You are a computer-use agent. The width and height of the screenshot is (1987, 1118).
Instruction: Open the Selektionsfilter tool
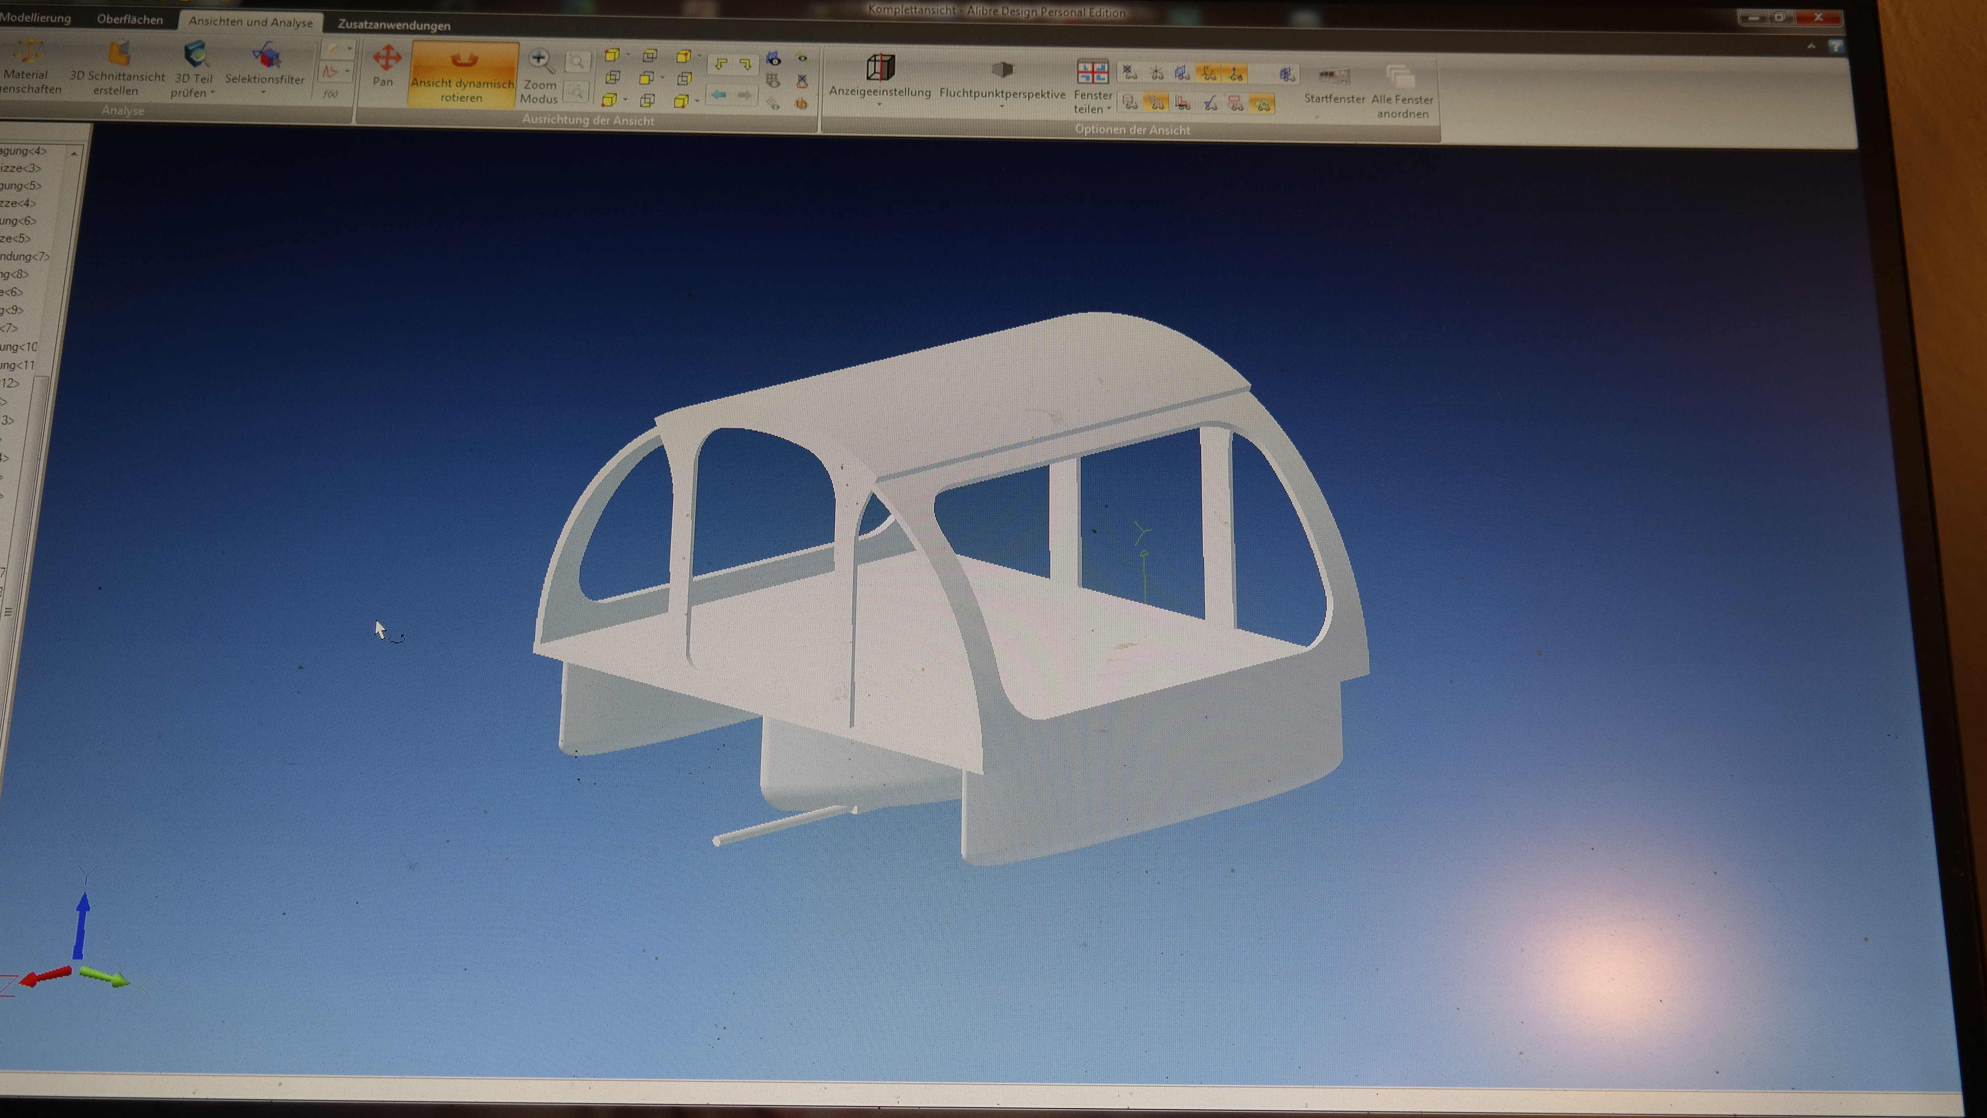[265, 69]
